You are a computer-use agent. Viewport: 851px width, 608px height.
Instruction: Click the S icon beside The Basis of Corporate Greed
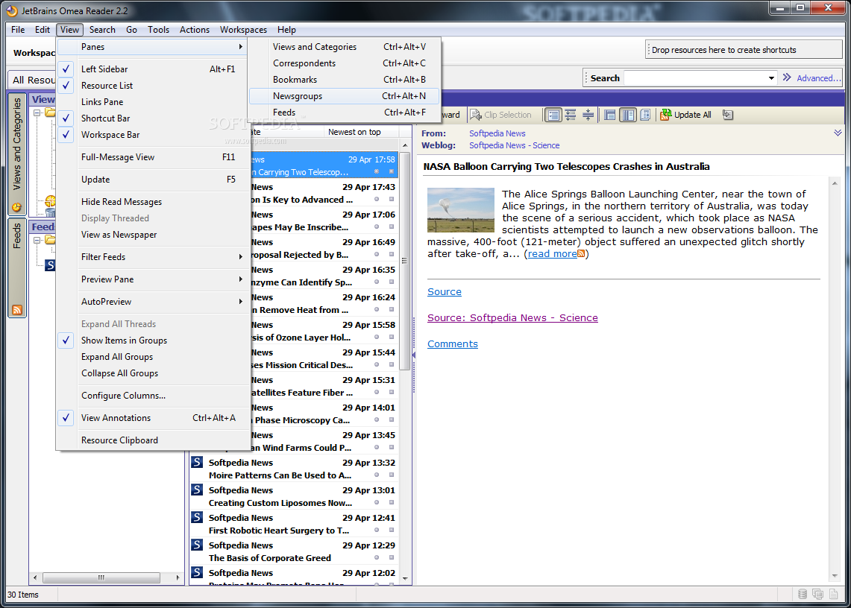[197, 545]
